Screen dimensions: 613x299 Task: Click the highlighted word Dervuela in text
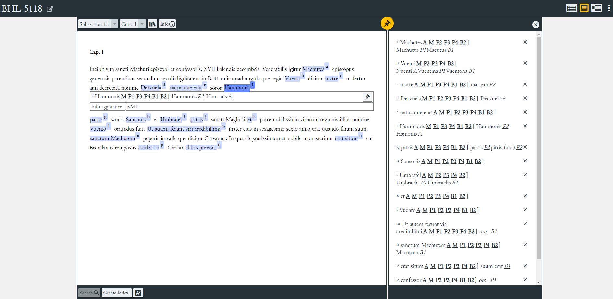click(151, 88)
